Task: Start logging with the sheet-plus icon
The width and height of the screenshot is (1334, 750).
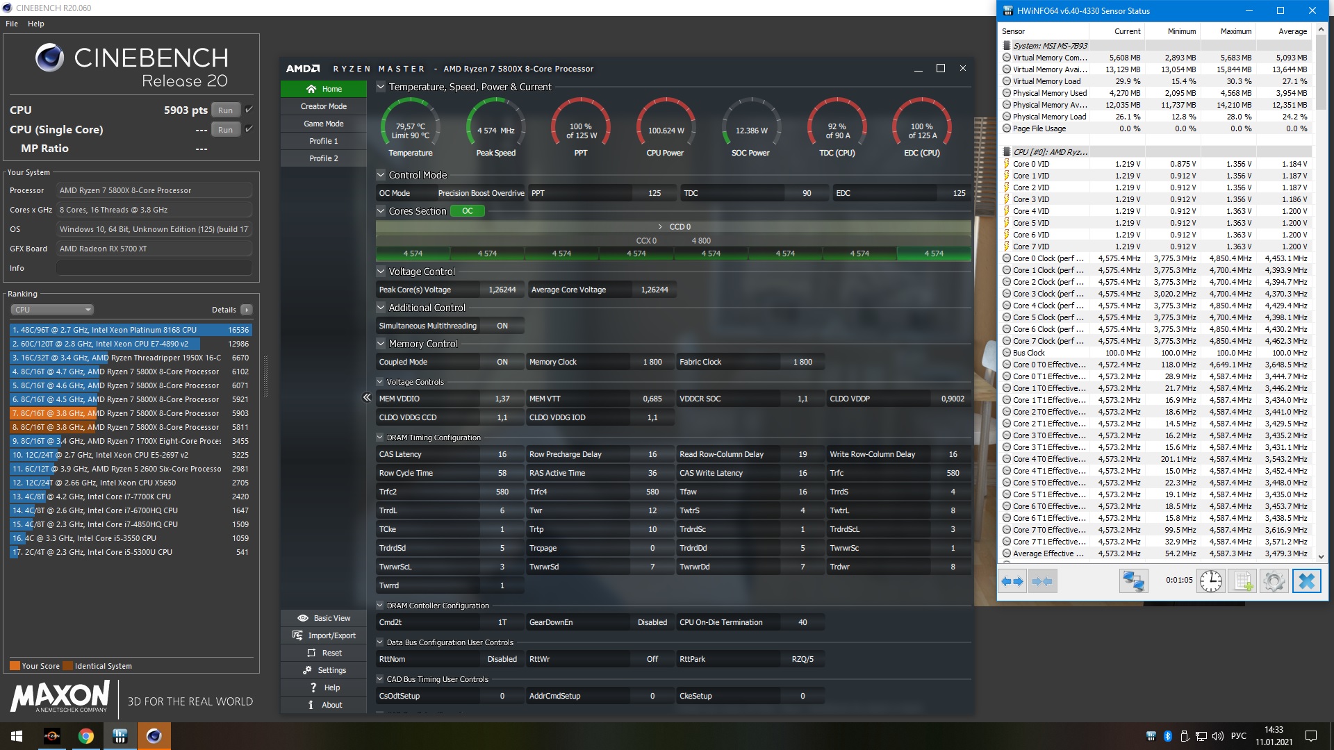Action: [x=1242, y=581]
